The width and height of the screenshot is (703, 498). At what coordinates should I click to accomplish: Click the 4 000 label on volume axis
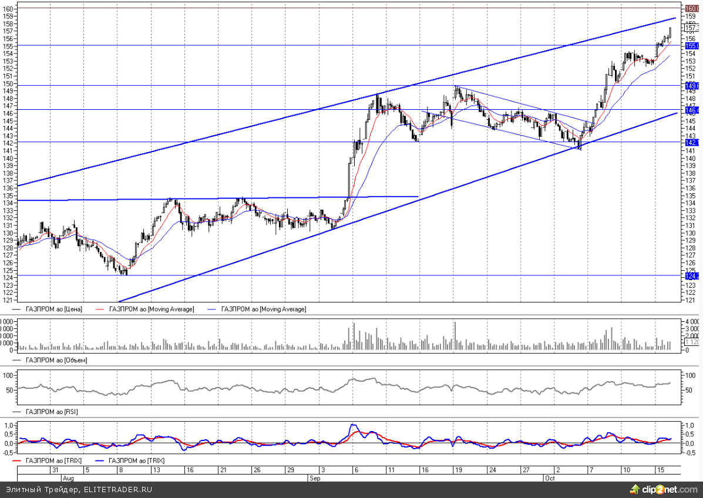tap(692, 322)
